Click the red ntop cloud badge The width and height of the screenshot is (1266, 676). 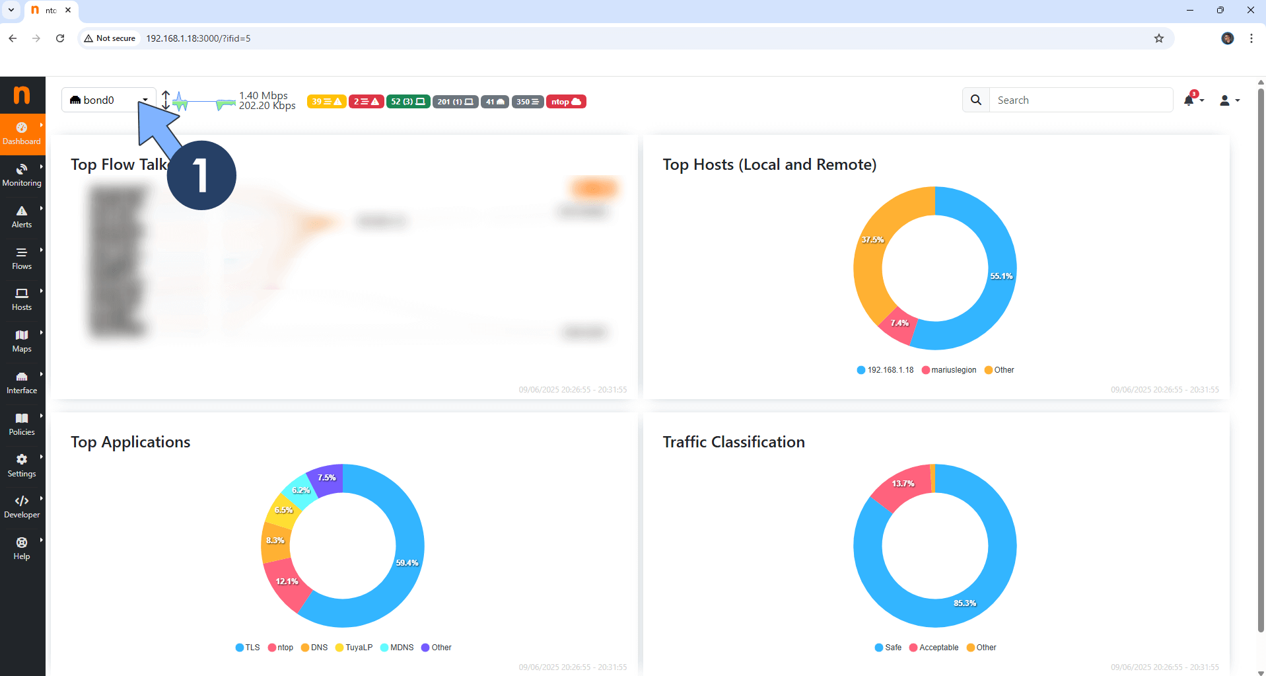point(566,102)
